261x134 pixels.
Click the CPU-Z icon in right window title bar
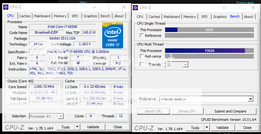pyautogui.click(x=135, y=7)
